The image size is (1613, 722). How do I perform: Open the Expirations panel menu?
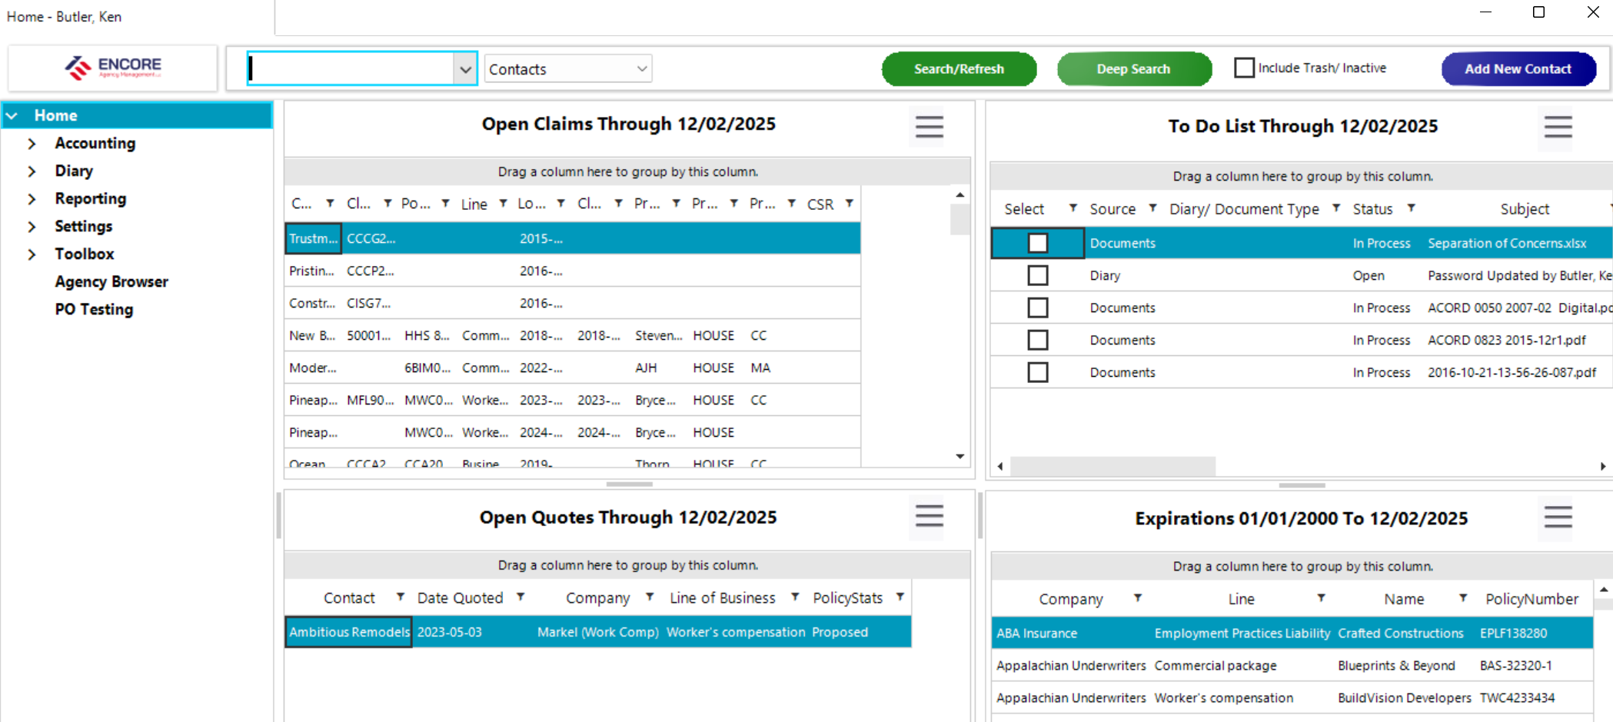point(1557,518)
